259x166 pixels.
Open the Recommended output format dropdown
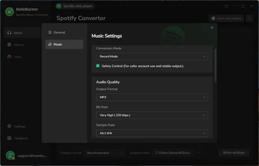[105, 153]
